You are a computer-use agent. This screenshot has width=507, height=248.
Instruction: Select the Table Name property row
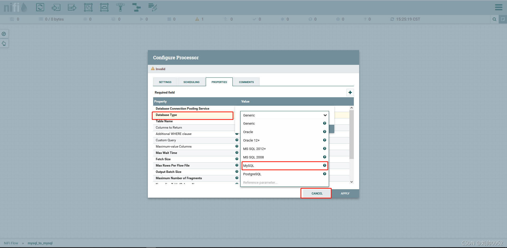[194, 121]
